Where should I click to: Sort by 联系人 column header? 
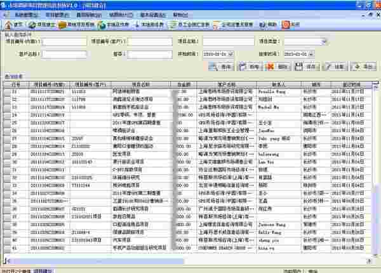279,84
